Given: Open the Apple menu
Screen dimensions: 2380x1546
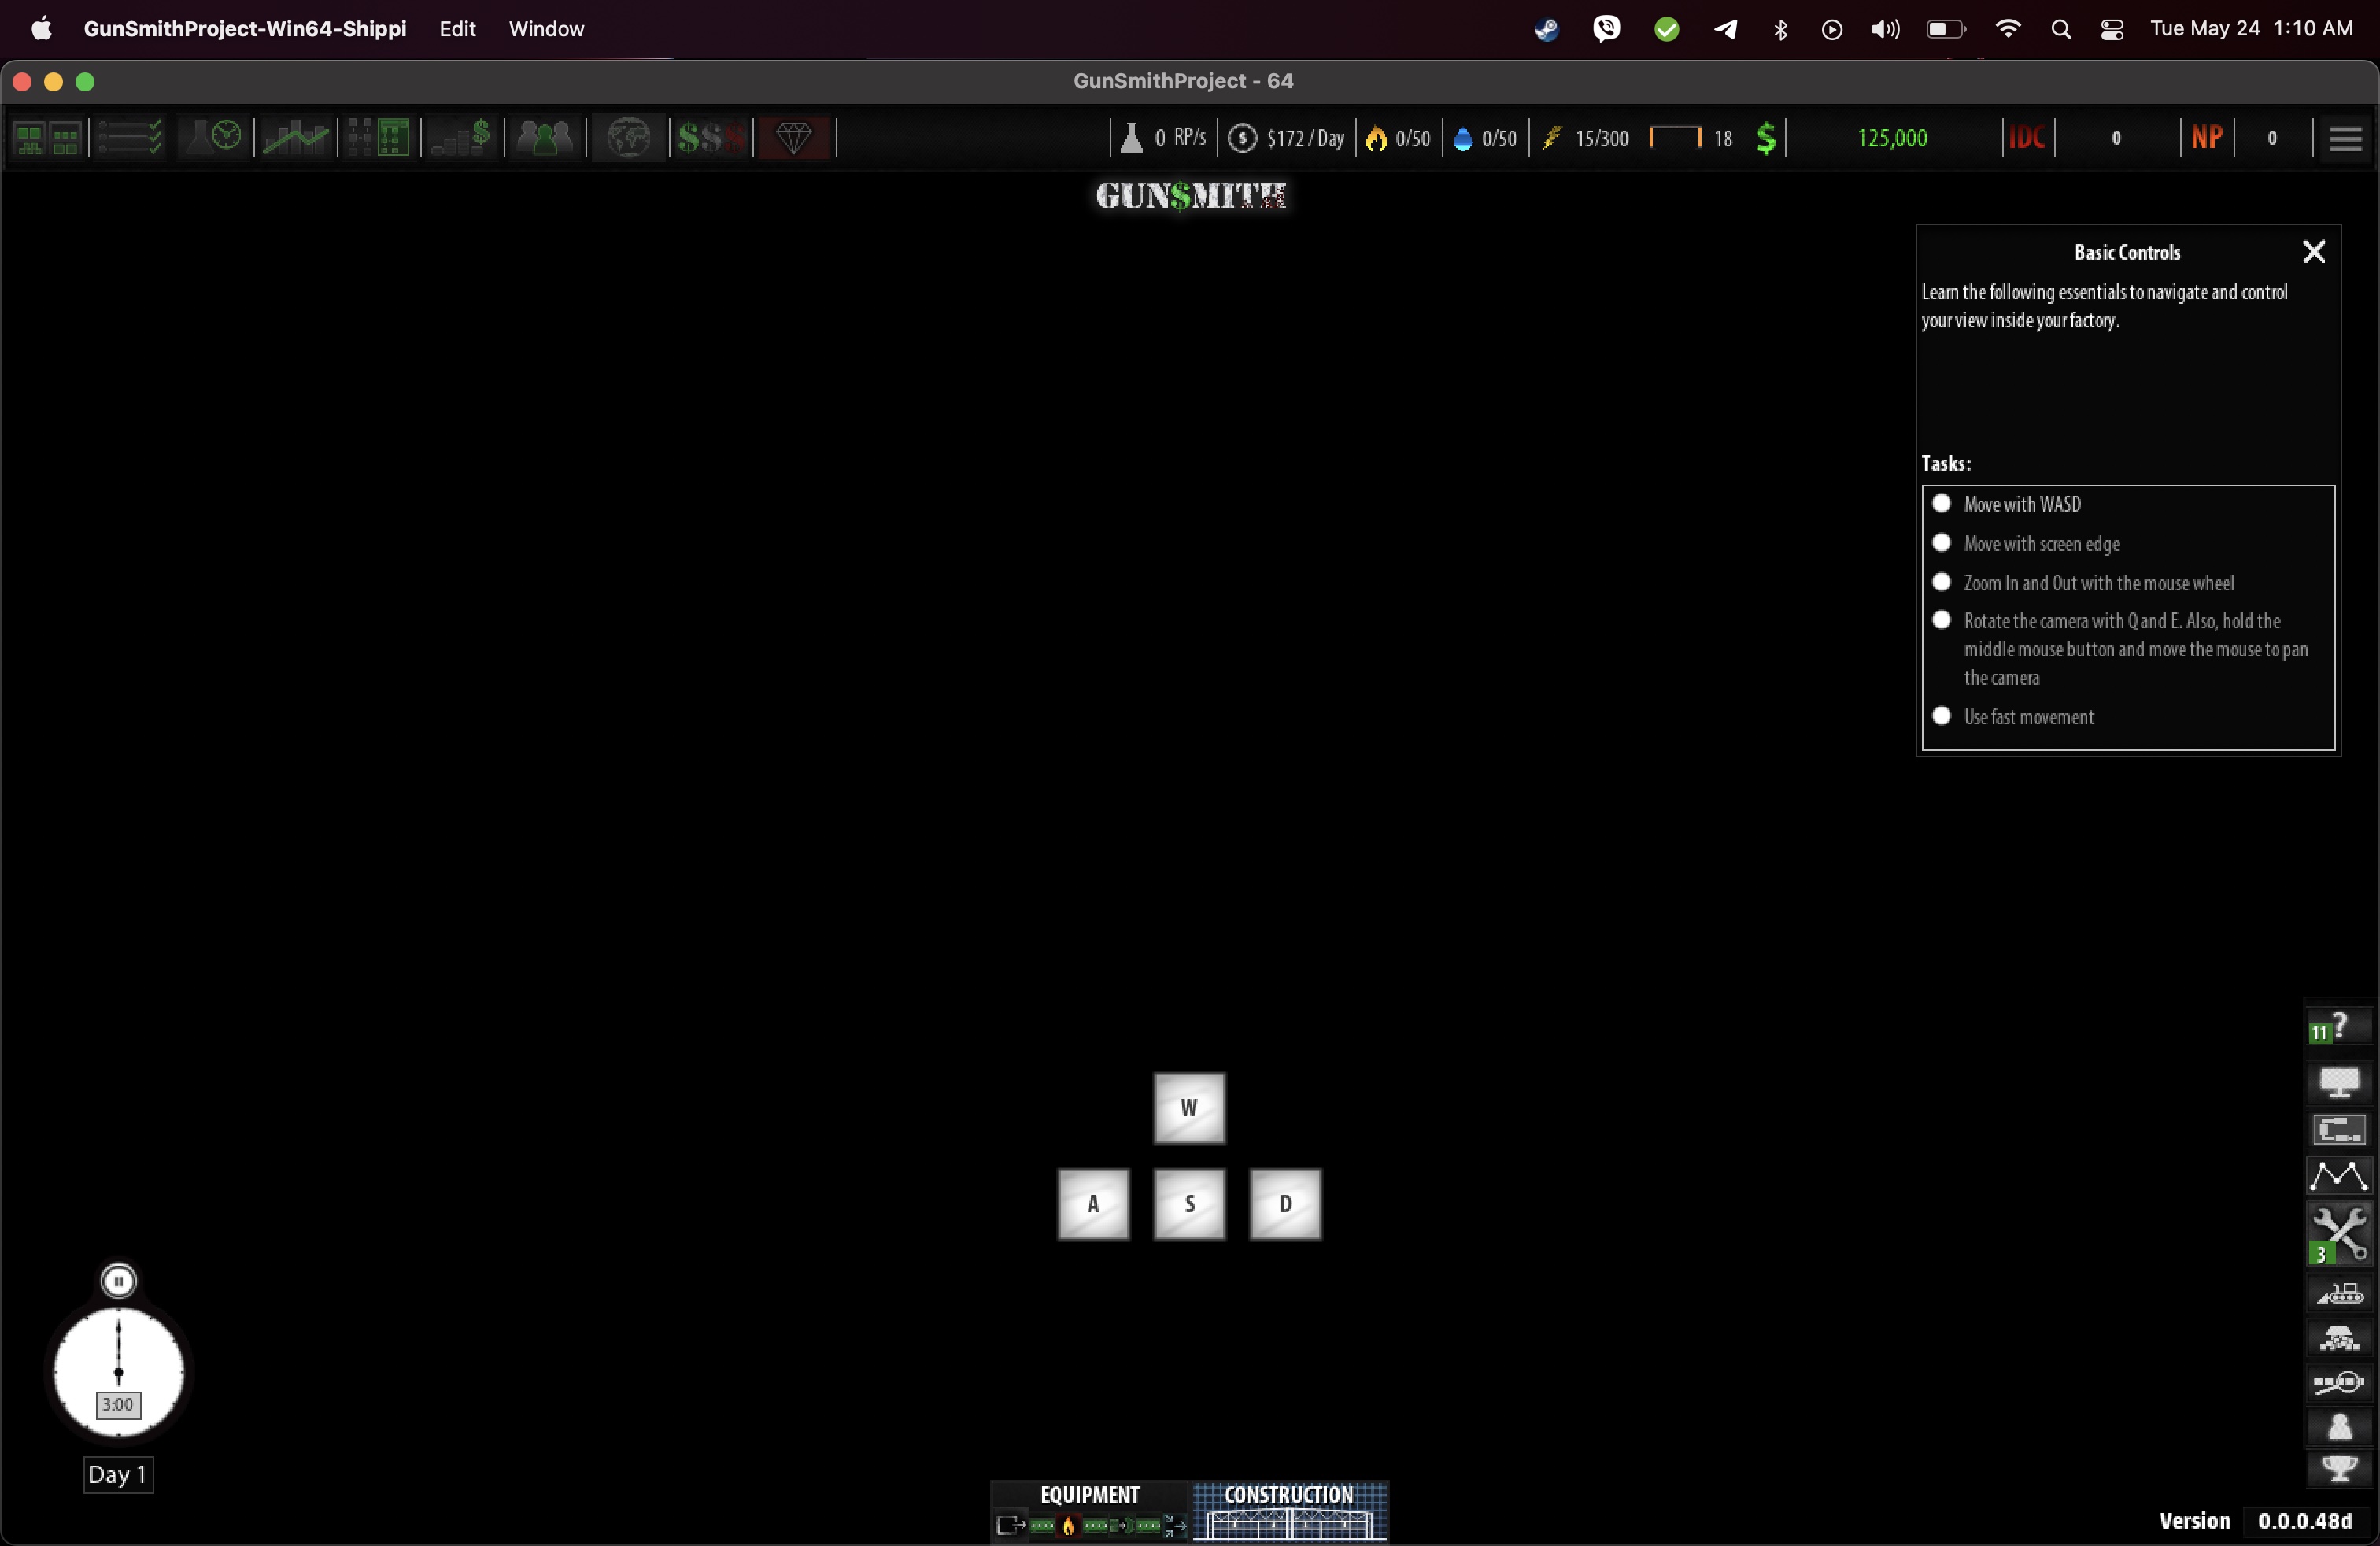Looking at the screenshot, I should [x=41, y=29].
